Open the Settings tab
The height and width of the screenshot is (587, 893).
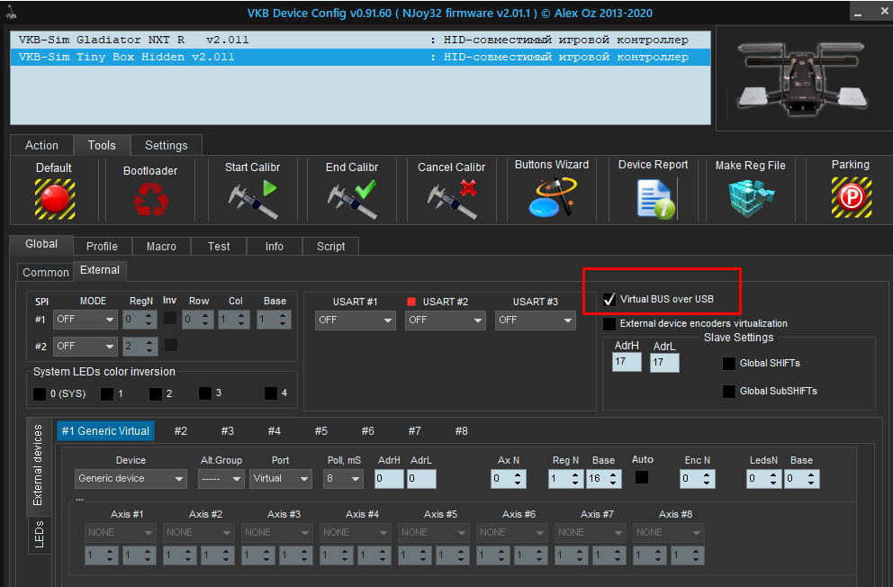coord(167,145)
